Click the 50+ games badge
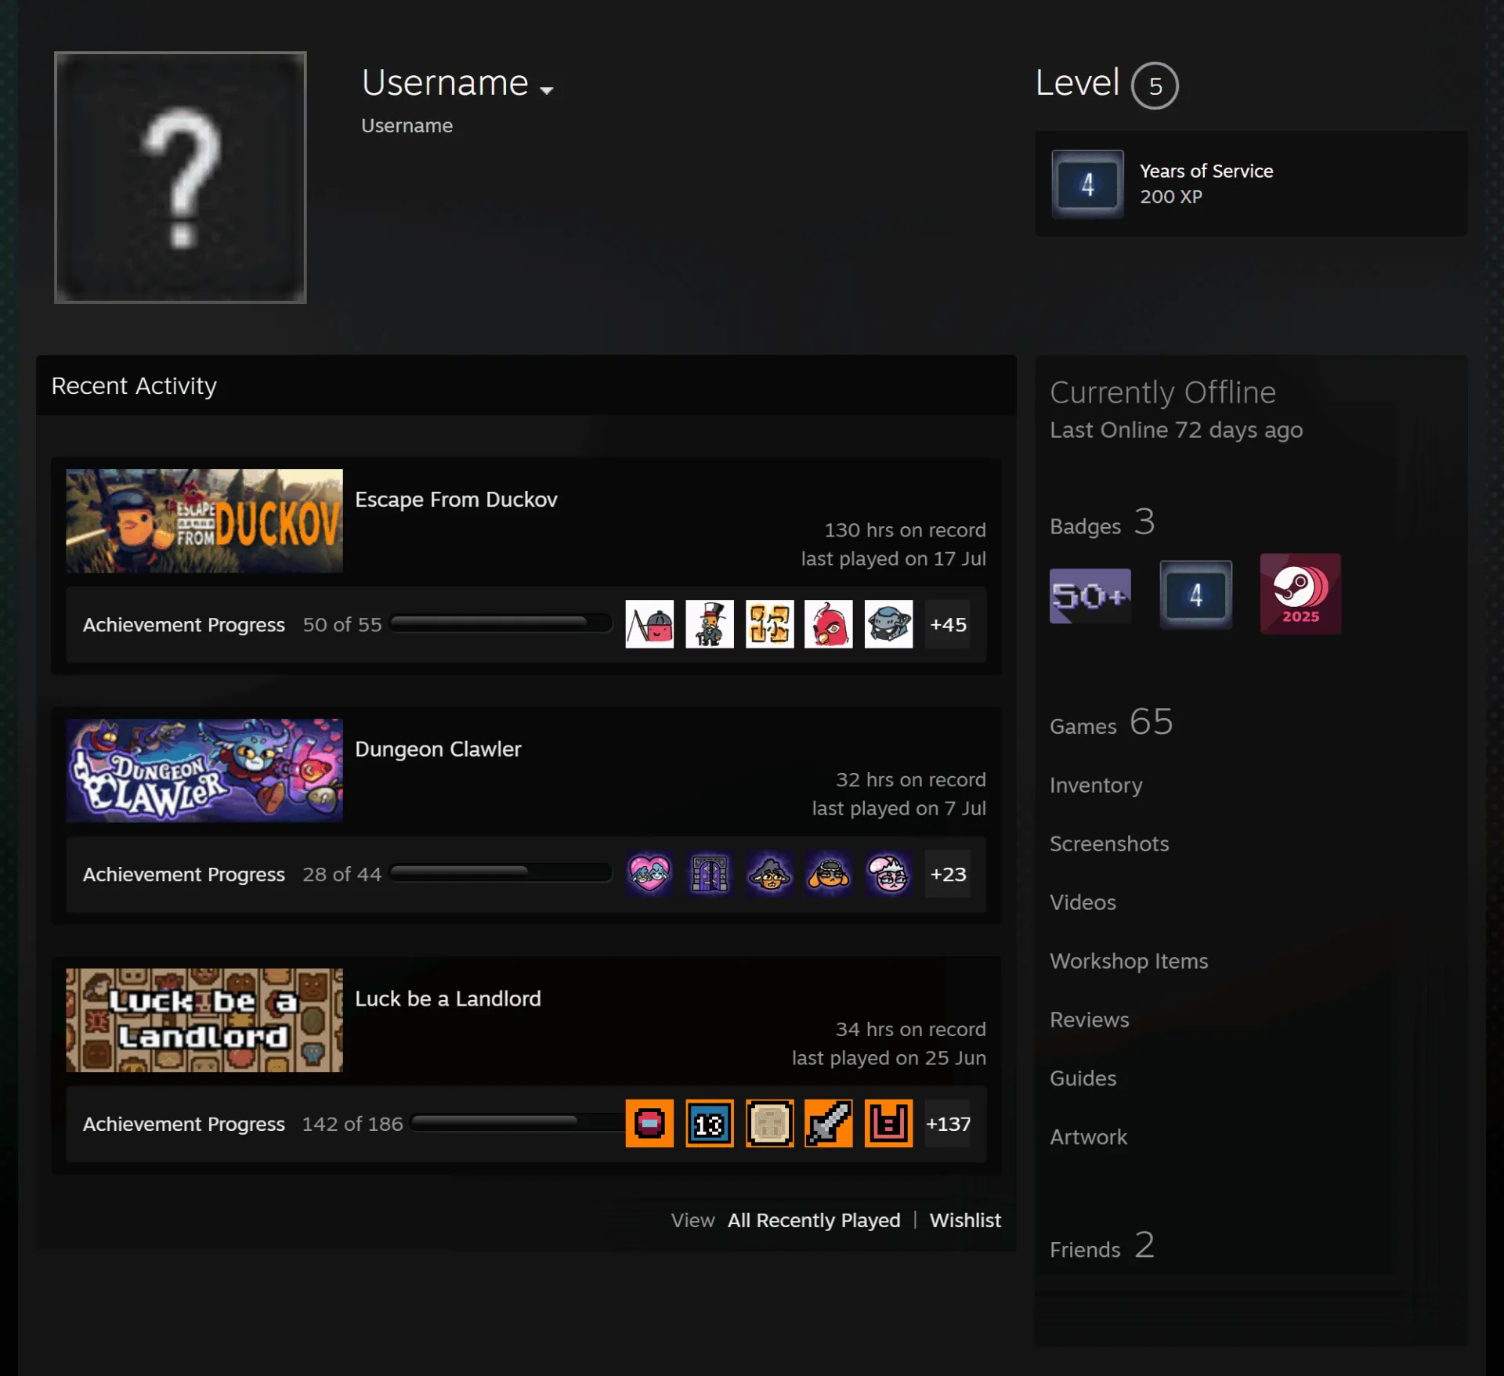 tap(1090, 595)
